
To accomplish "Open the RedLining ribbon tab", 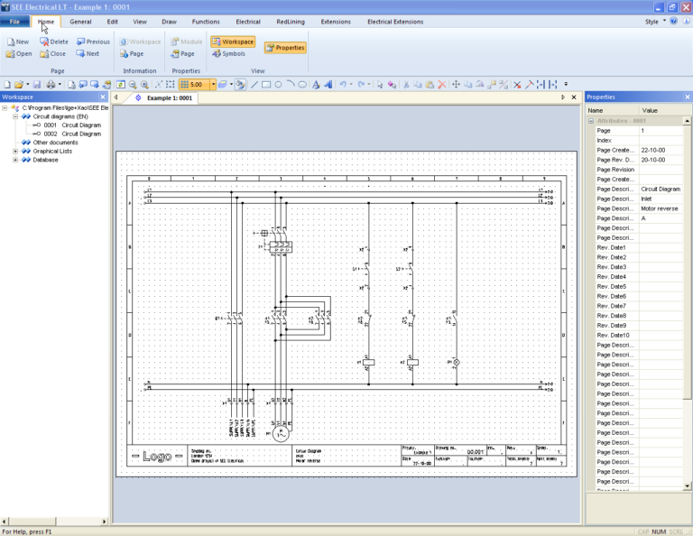I will pos(291,22).
